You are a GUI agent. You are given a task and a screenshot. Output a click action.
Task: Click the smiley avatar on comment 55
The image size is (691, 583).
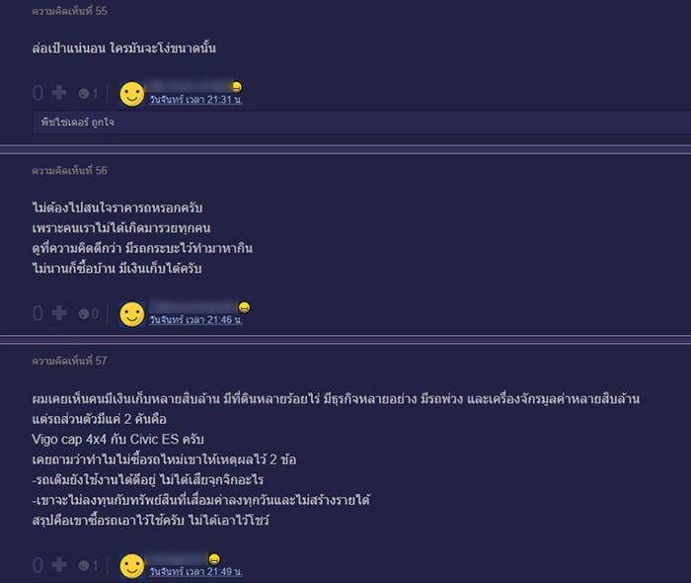point(131,94)
